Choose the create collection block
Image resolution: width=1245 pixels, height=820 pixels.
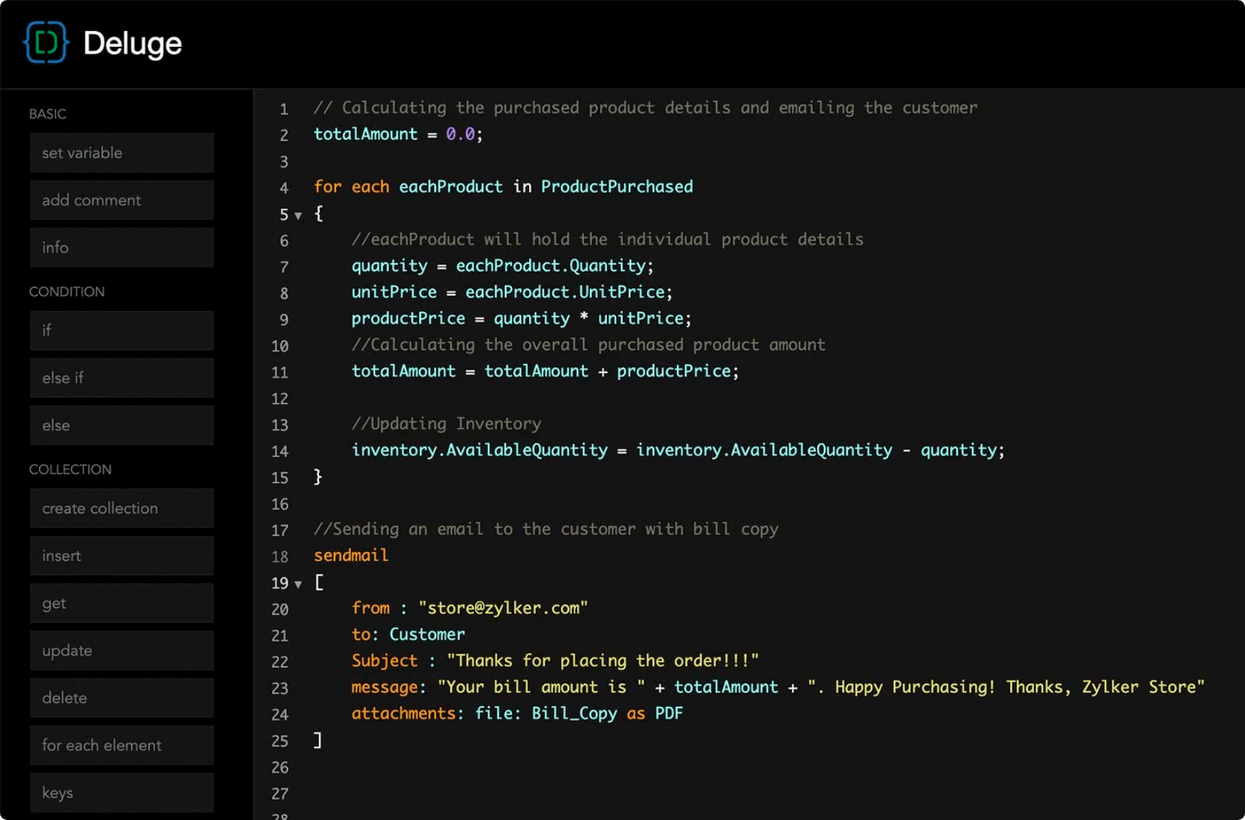(122, 508)
